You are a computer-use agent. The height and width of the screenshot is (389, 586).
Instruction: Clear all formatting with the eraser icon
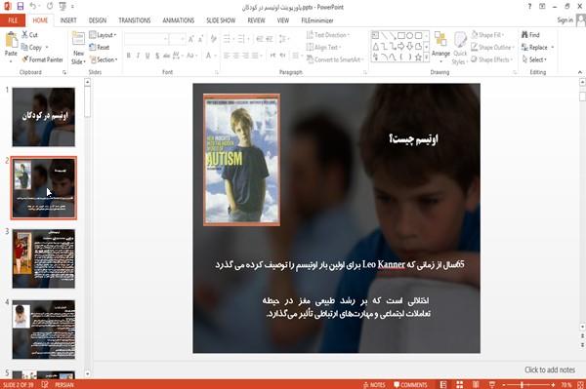pos(213,38)
